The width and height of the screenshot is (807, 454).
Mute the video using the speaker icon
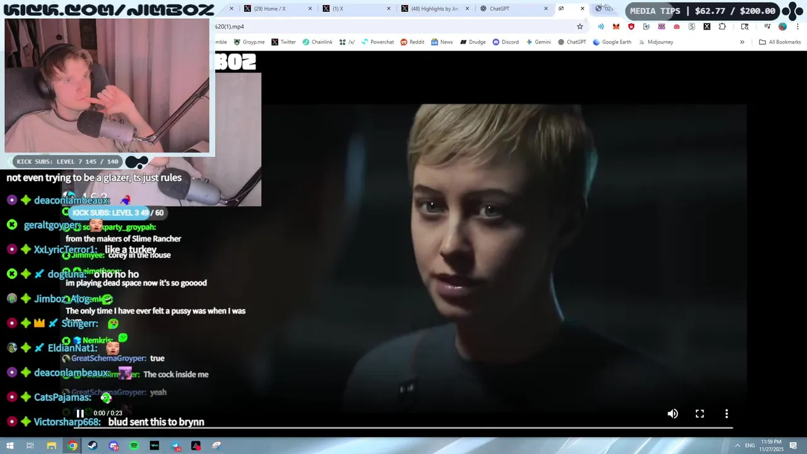tap(673, 414)
